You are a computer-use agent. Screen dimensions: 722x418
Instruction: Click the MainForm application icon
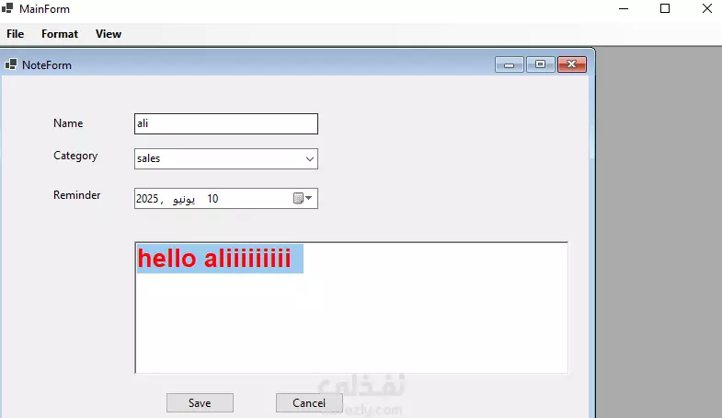(7, 8)
